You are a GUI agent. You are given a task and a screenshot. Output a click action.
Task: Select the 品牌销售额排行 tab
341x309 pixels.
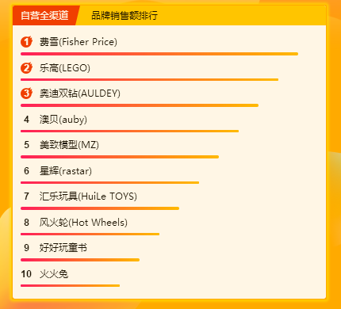click(125, 16)
